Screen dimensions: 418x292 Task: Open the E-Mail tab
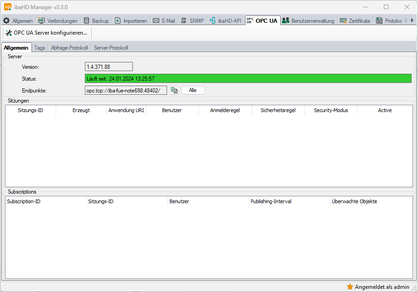point(164,21)
